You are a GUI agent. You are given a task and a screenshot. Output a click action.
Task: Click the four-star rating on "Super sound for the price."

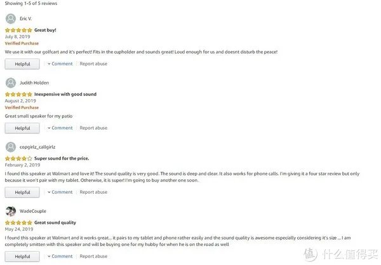[18, 158]
